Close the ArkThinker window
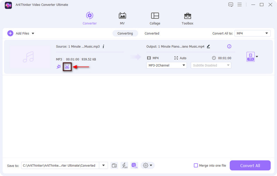 pos(270,5)
